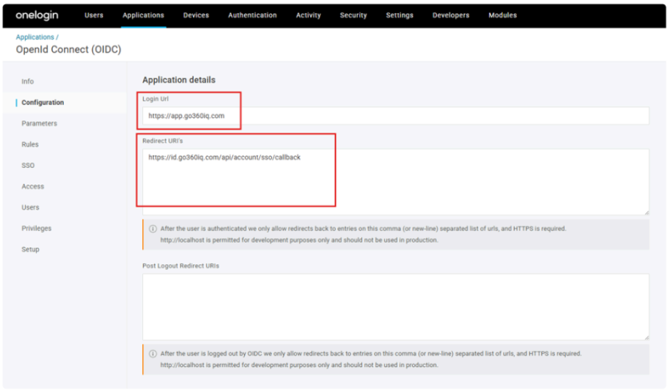Expand the Developers menu
Image resolution: width=670 pixels, height=392 pixels.
[x=450, y=15]
